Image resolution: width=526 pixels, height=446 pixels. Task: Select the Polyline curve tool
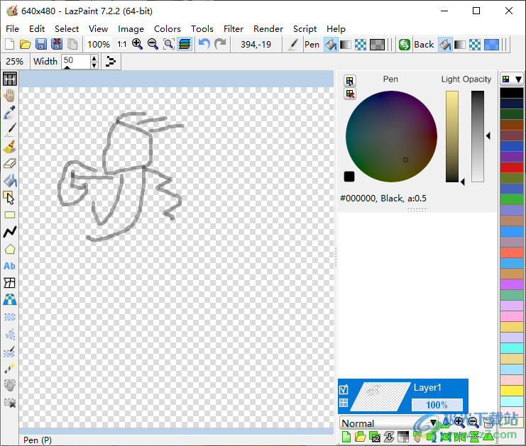pos(10,232)
